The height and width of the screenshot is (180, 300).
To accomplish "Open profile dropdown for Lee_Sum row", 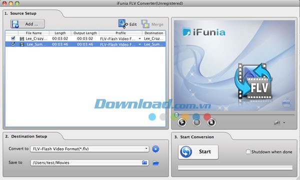I will coord(139,44).
